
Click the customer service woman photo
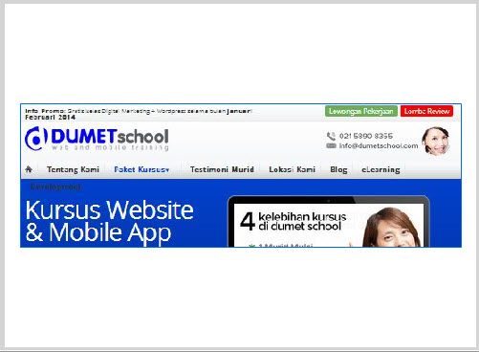point(436,141)
